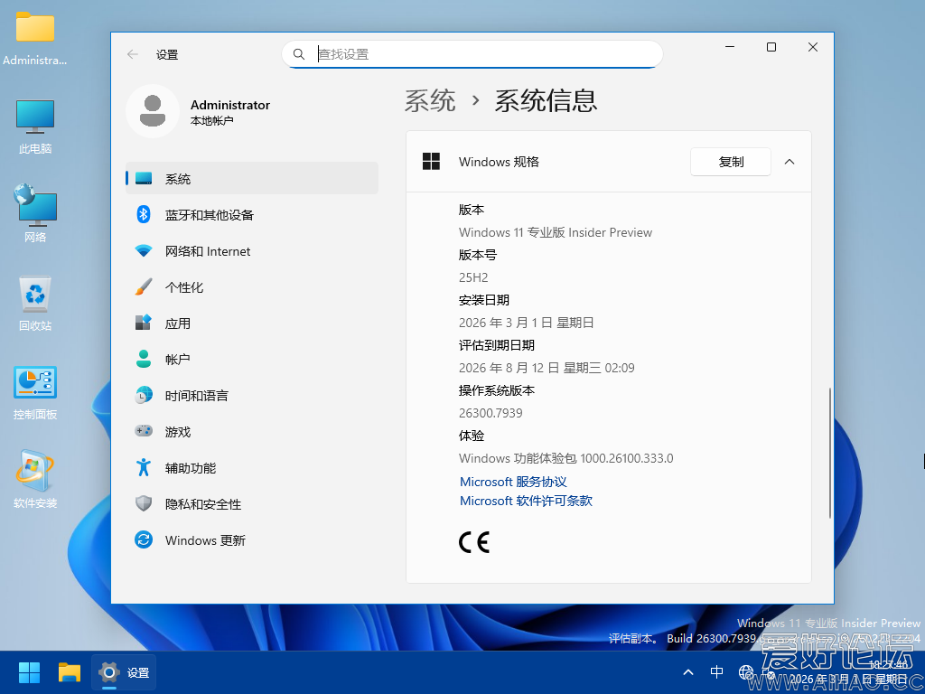925x694 pixels.
Task: Click the Windows logo in 规格 header
Action: 431,161
